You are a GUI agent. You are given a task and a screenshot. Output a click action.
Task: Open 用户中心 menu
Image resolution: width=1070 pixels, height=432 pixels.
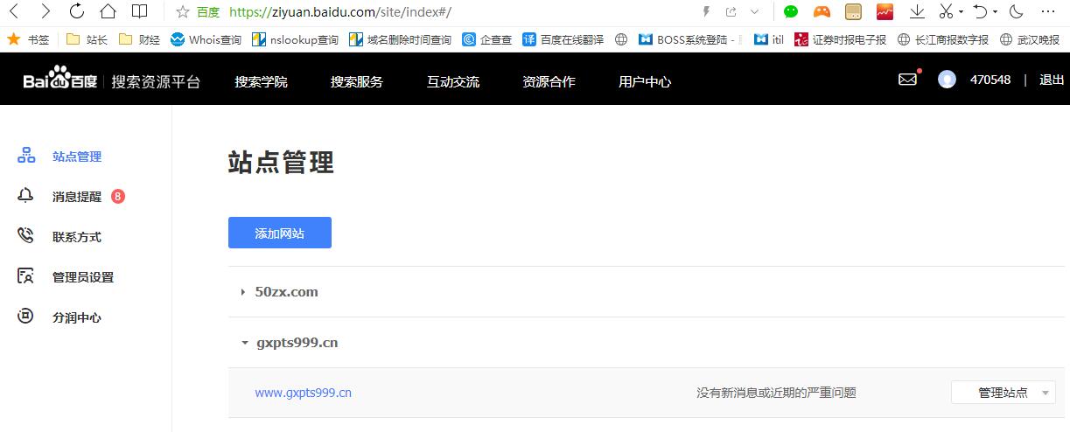[x=645, y=81]
